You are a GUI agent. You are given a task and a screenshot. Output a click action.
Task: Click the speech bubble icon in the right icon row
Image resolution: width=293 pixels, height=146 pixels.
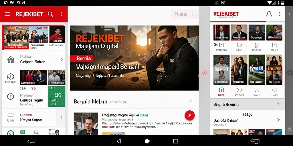(239, 45)
